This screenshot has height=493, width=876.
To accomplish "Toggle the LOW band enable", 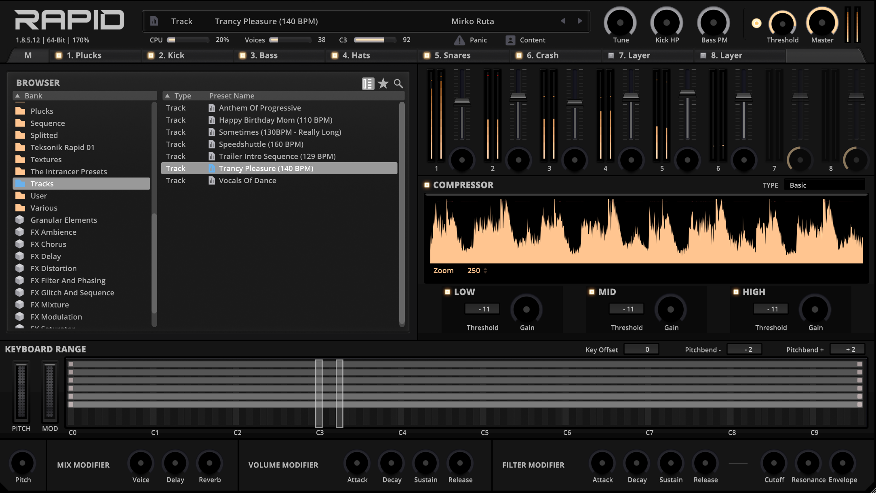I will tap(447, 292).
